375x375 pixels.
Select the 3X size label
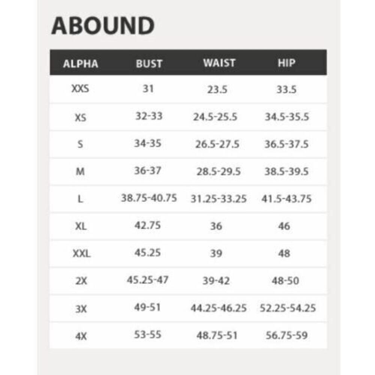pos(81,309)
